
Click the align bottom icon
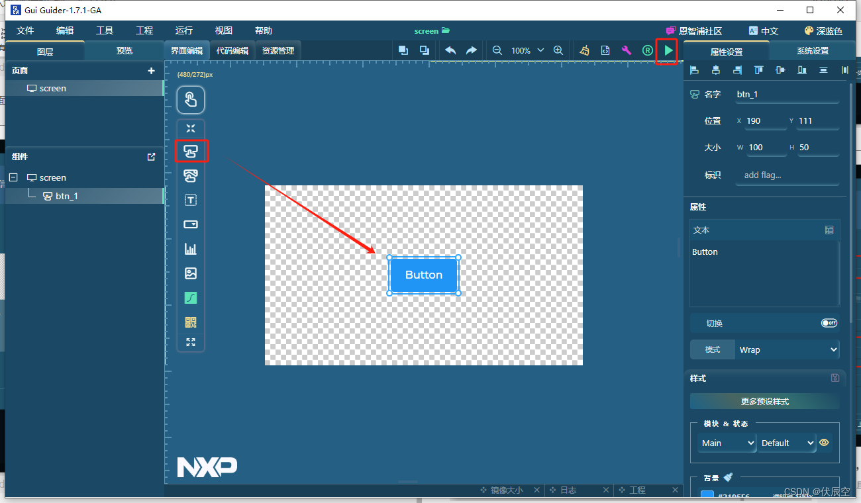802,70
